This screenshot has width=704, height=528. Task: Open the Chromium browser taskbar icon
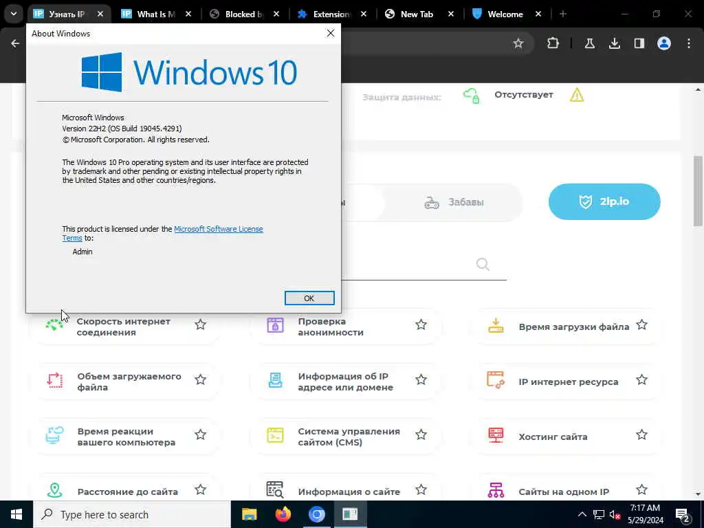[x=316, y=514]
